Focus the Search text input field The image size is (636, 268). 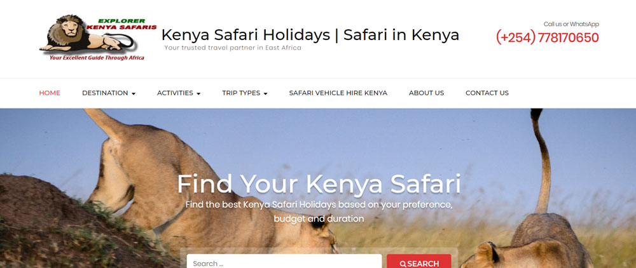coord(284,261)
